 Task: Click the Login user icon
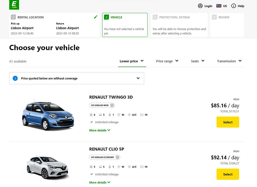click(x=200, y=6)
